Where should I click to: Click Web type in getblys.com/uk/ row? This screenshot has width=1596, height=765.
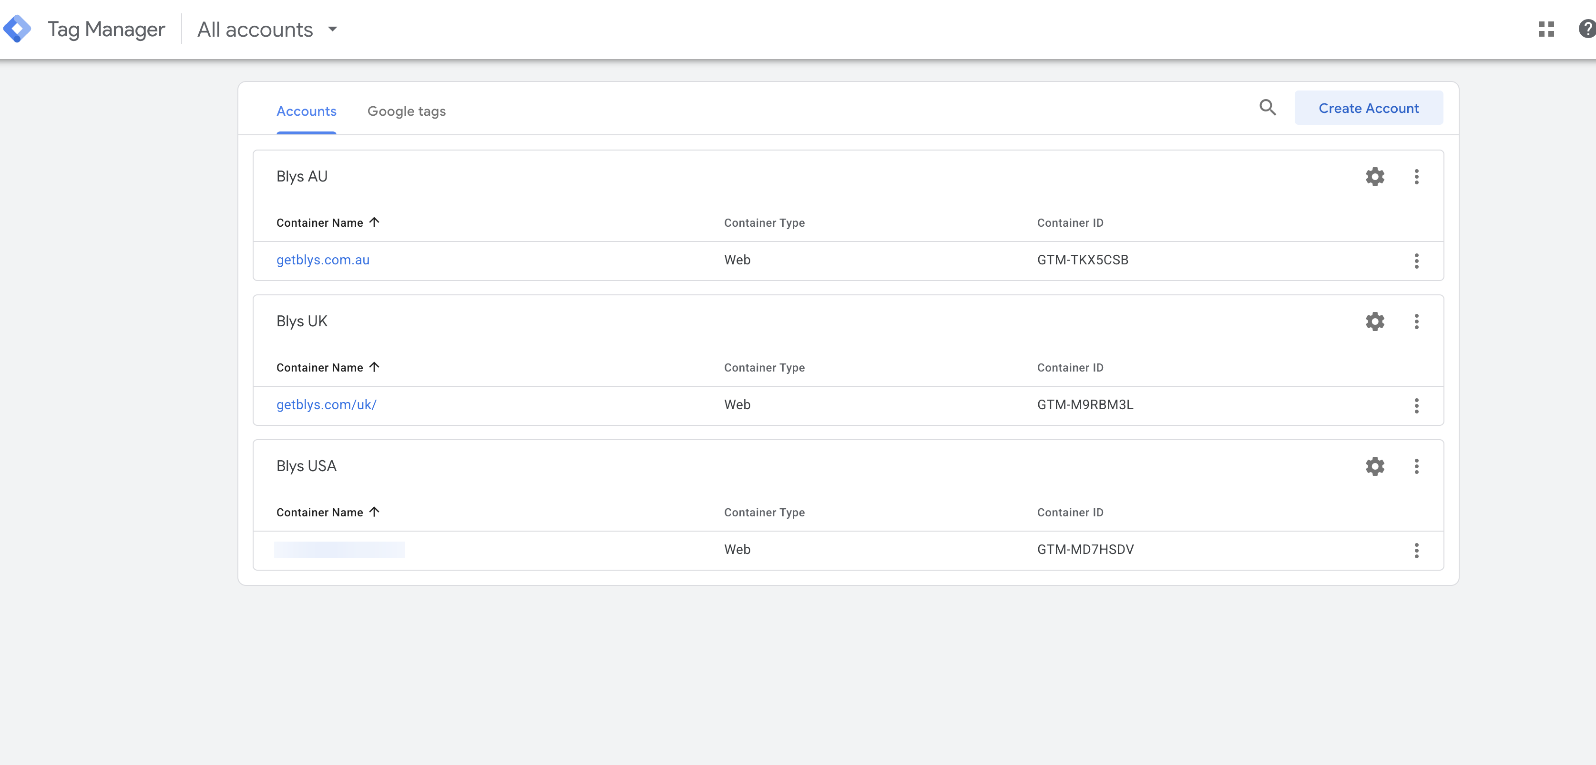click(737, 405)
